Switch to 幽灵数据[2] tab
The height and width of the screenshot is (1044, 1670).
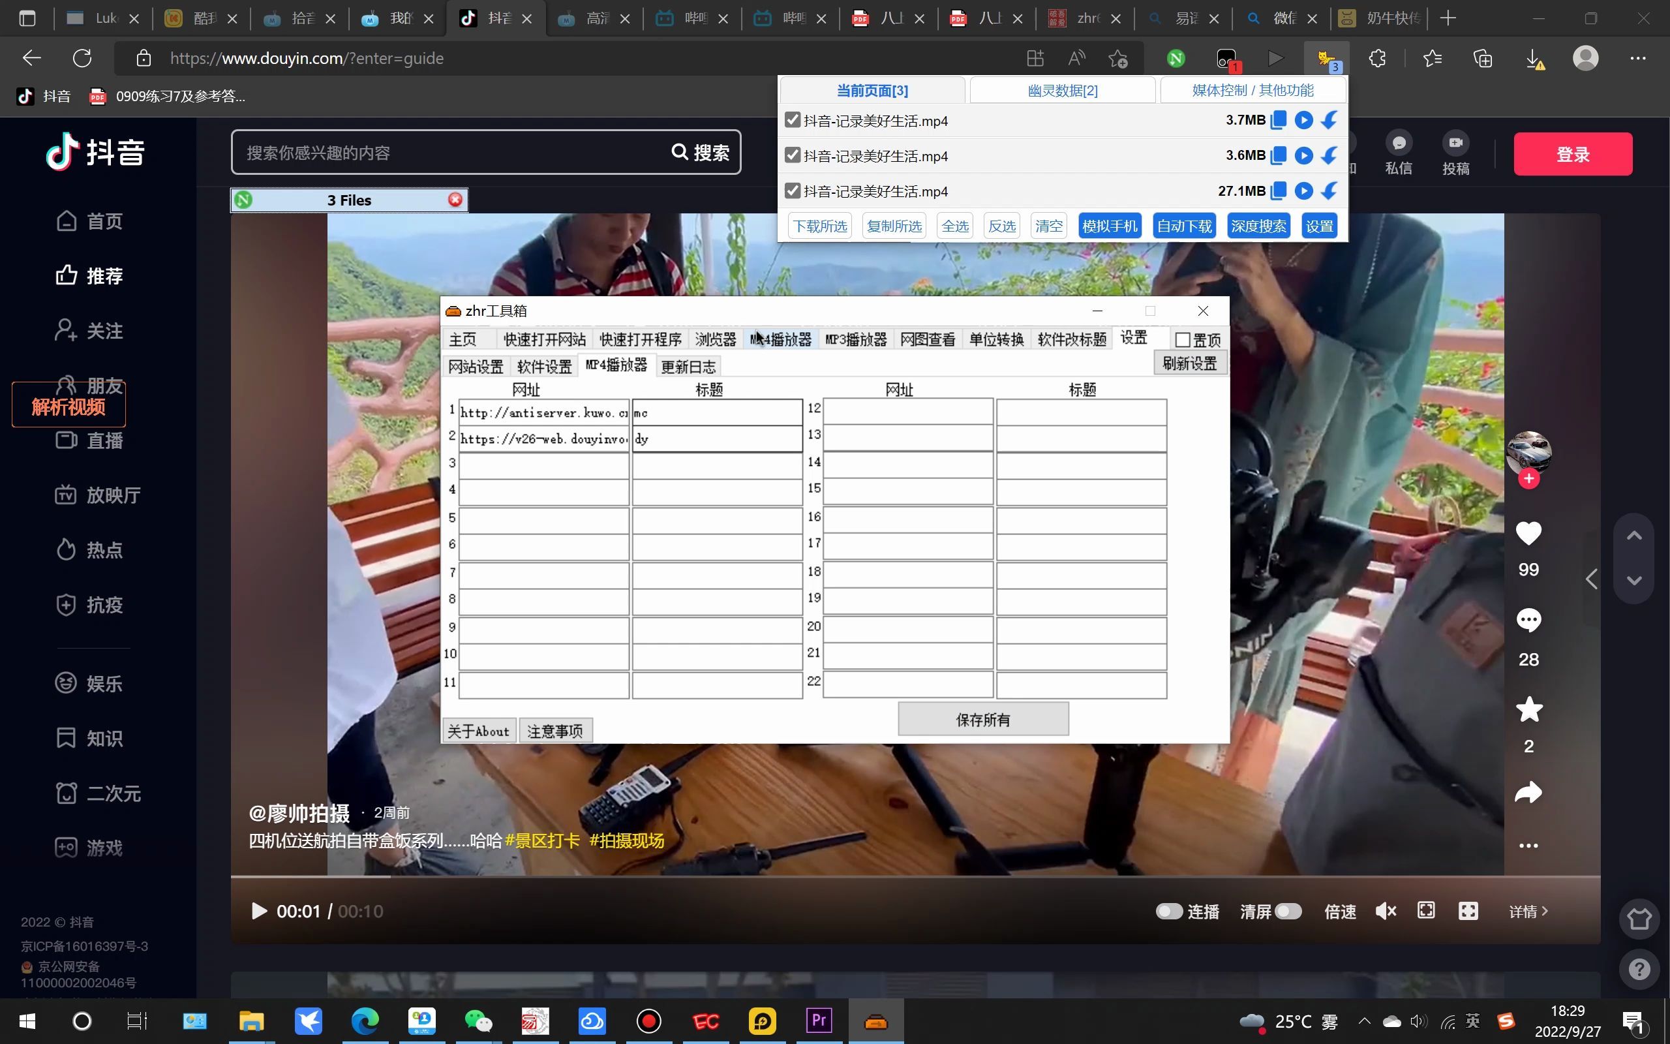[1062, 91]
